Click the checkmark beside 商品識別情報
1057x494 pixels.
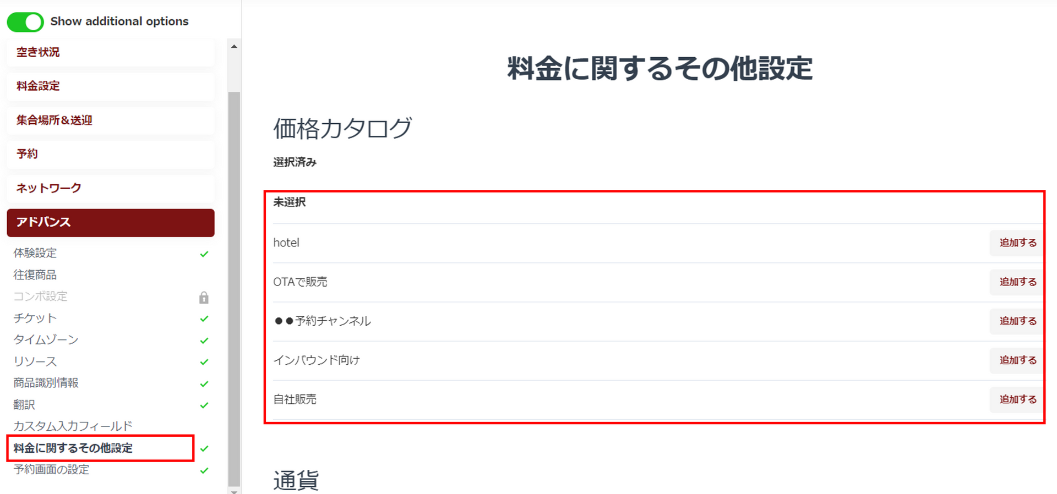click(204, 383)
